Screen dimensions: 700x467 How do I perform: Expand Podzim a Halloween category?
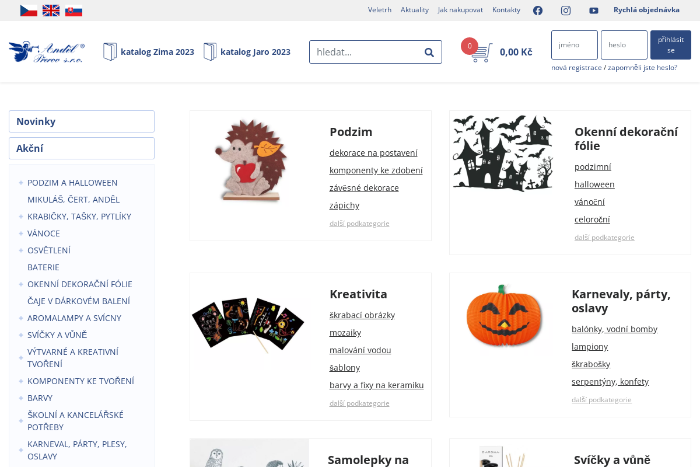(21, 183)
